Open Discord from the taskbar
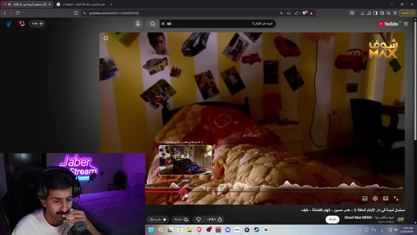The height and width of the screenshot is (235, 417). pyautogui.click(x=228, y=230)
